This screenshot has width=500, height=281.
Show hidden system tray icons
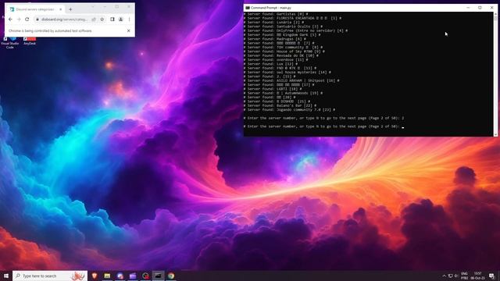[x=445, y=276]
